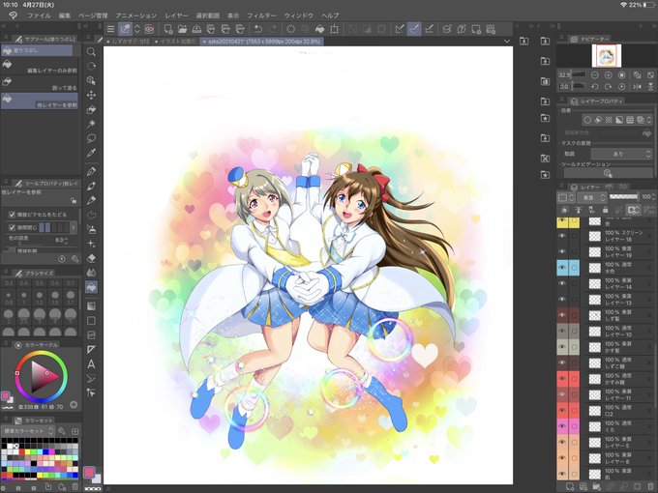Open the Clip Studio logo menu
This screenshot has width=658, height=493.
13,15
